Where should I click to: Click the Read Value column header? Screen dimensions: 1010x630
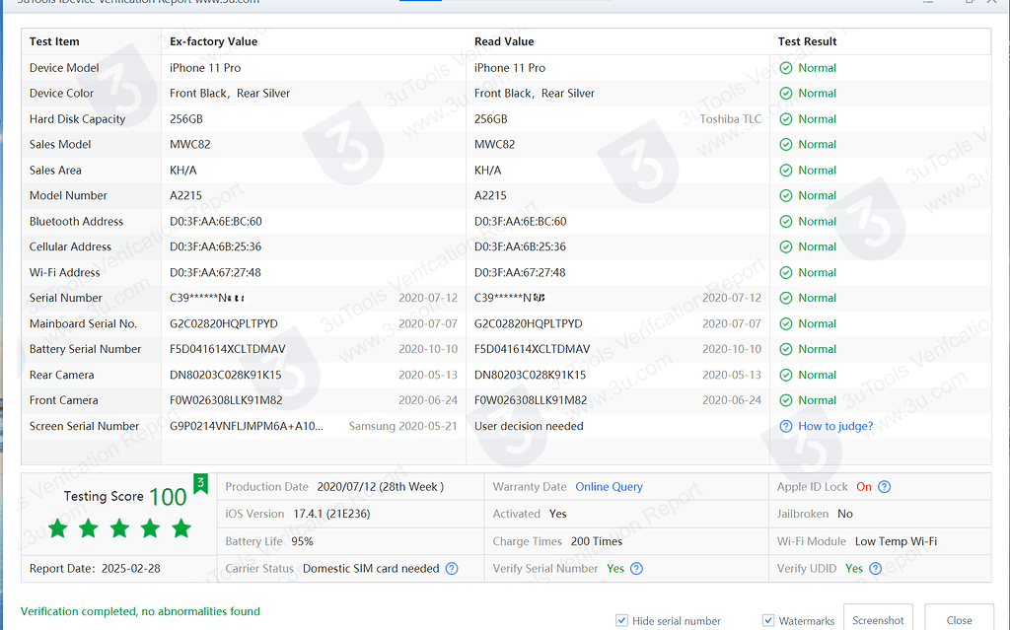(504, 41)
